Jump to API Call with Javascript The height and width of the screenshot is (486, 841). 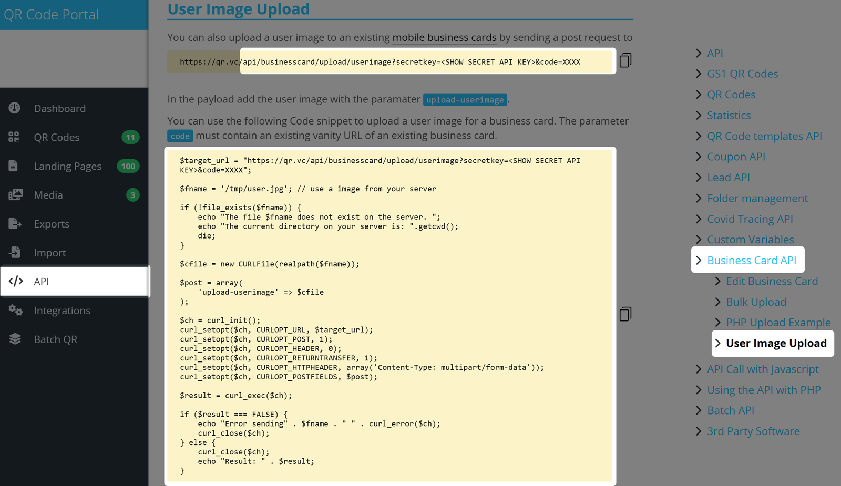[762, 369]
